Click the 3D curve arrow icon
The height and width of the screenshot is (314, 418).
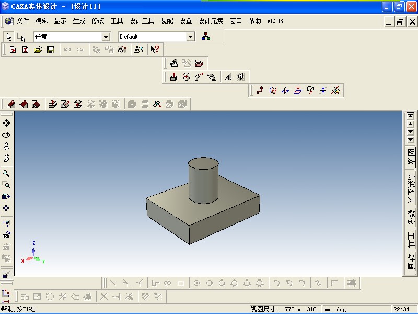(x=260, y=90)
